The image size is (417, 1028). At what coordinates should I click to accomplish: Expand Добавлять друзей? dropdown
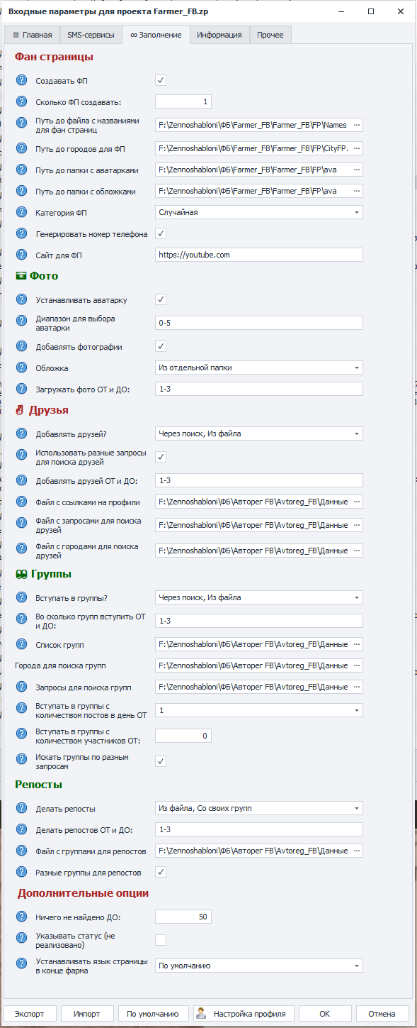tap(259, 433)
